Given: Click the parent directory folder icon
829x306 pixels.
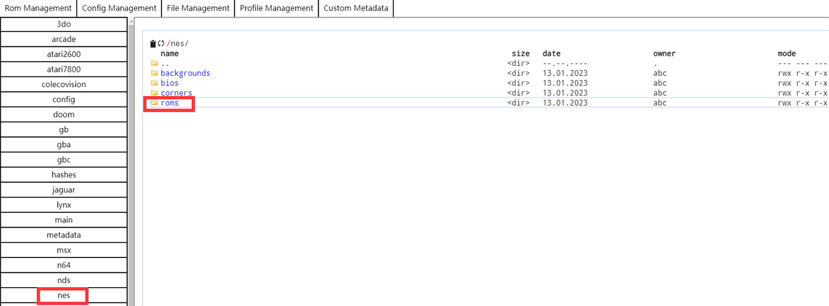Looking at the screenshot, I should tap(154, 63).
